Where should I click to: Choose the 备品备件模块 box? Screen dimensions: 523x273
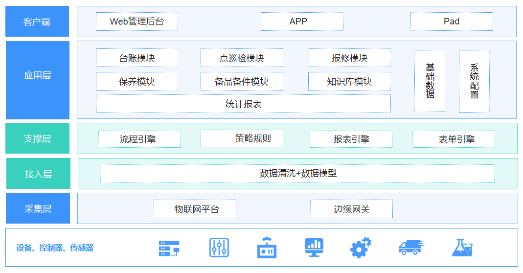tap(242, 81)
